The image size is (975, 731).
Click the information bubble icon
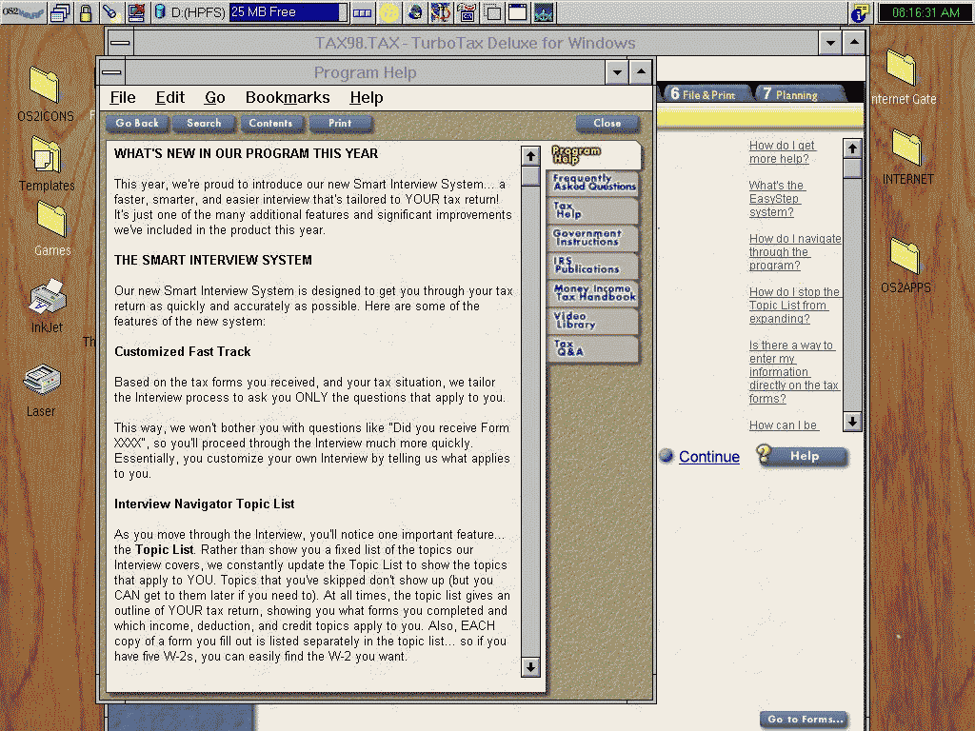pyautogui.click(x=860, y=12)
